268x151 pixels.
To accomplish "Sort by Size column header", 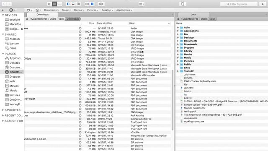I will coord(91,23).
